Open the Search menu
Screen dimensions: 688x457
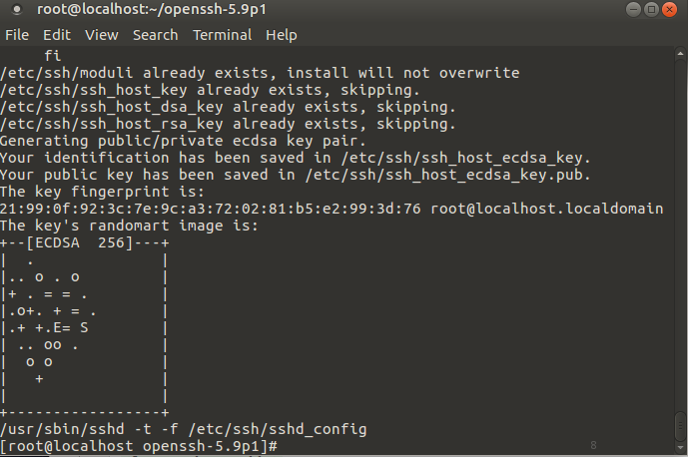pyautogui.click(x=155, y=35)
